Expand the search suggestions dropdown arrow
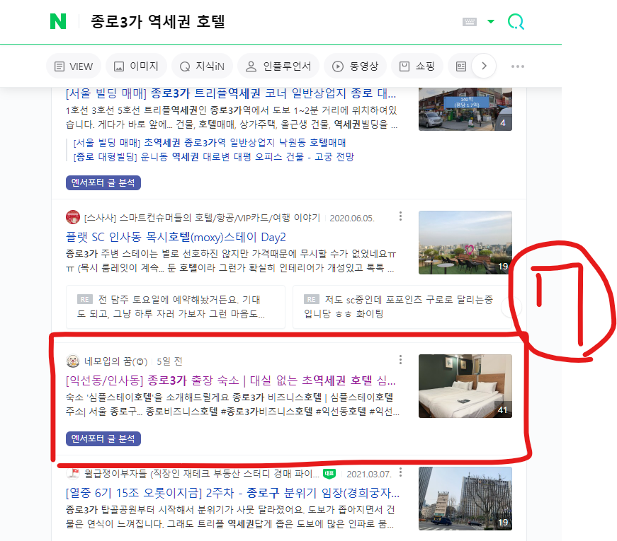Viewport: 617px width, 541px height. (x=491, y=21)
